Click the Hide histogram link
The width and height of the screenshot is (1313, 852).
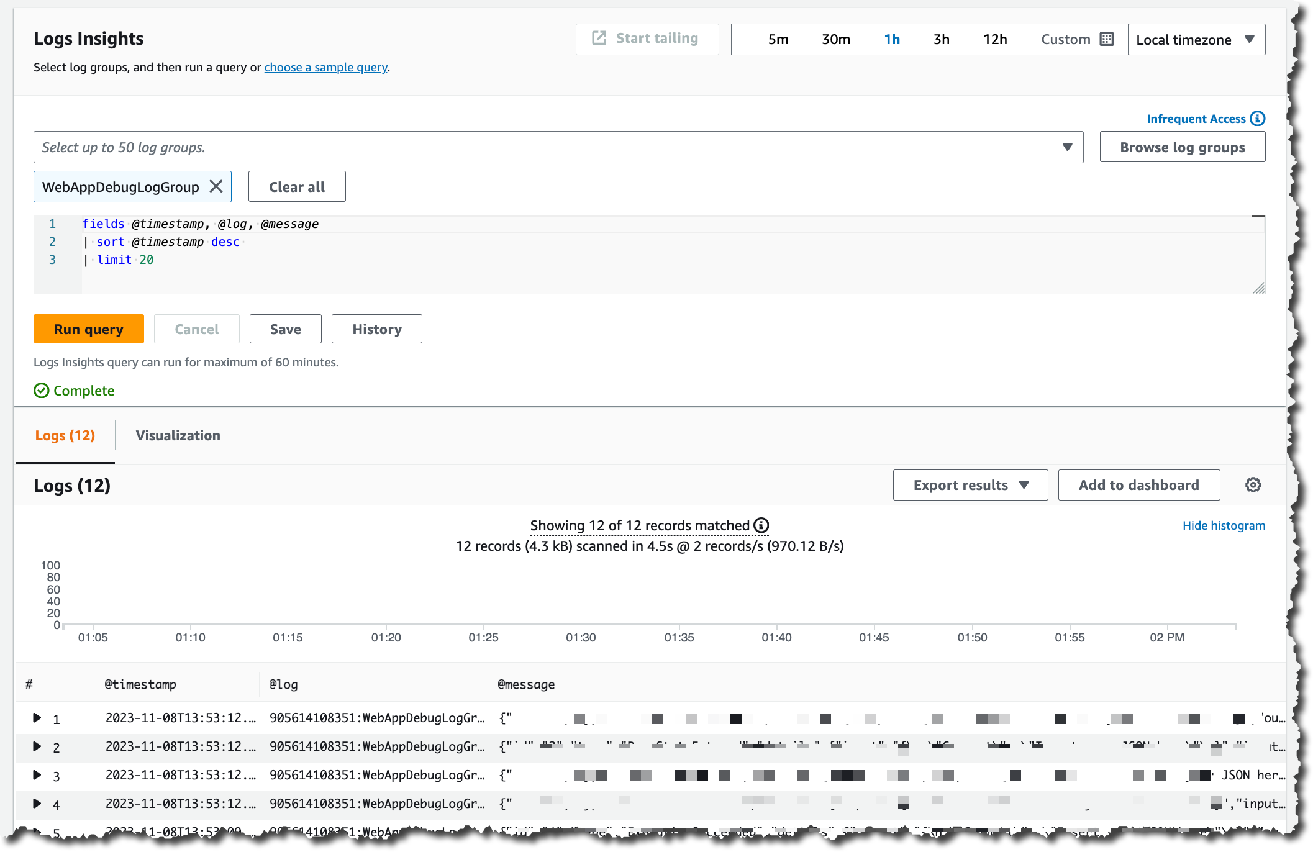[1223, 525]
